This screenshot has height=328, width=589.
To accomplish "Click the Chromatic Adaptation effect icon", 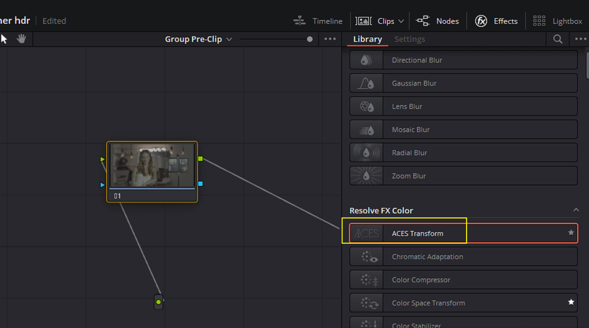I will click(x=367, y=257).
